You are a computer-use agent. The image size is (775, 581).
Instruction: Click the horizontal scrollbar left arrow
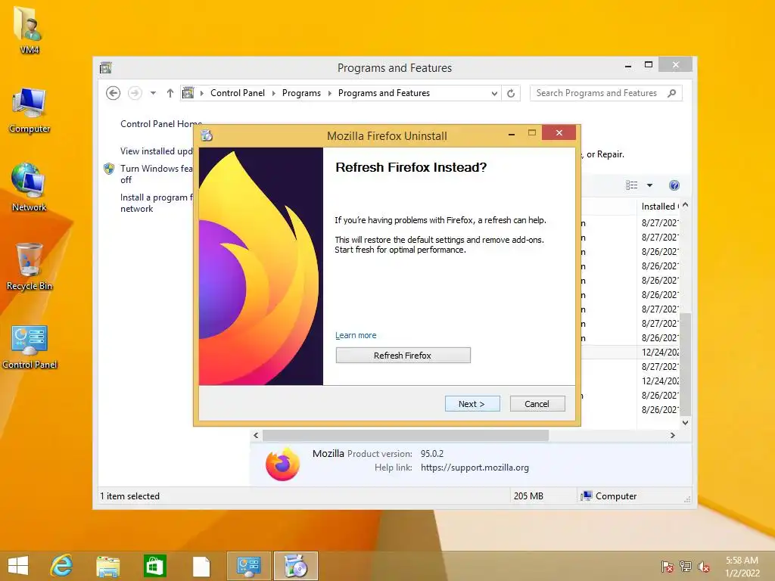(256, 435)
